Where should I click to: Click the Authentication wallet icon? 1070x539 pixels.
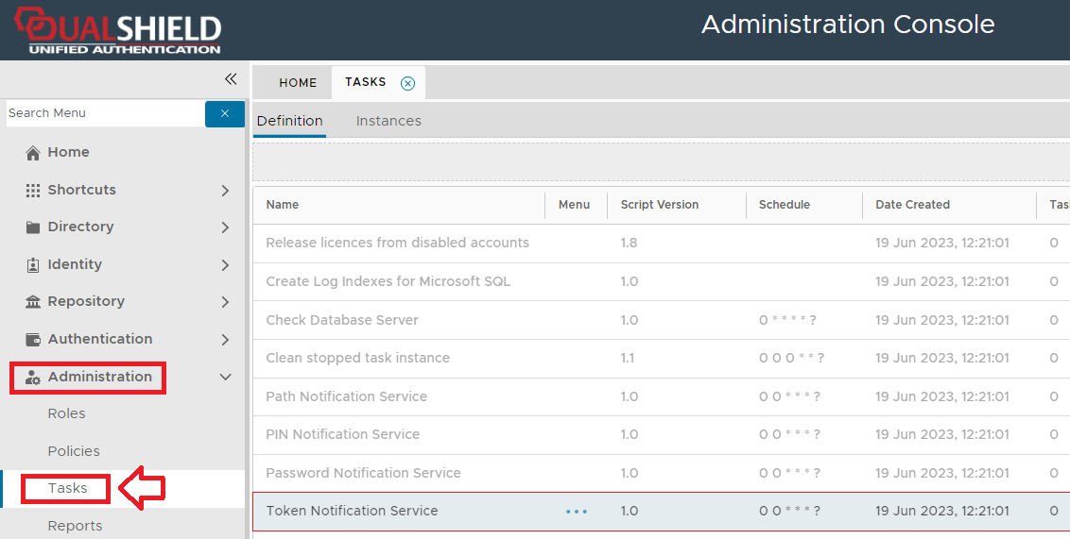[33, 340]
